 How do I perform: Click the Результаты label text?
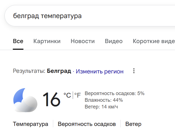[x=29, y=71]
